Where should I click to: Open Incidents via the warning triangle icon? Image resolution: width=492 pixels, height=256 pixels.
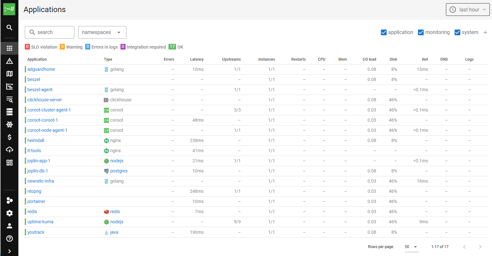pos(9,61)
